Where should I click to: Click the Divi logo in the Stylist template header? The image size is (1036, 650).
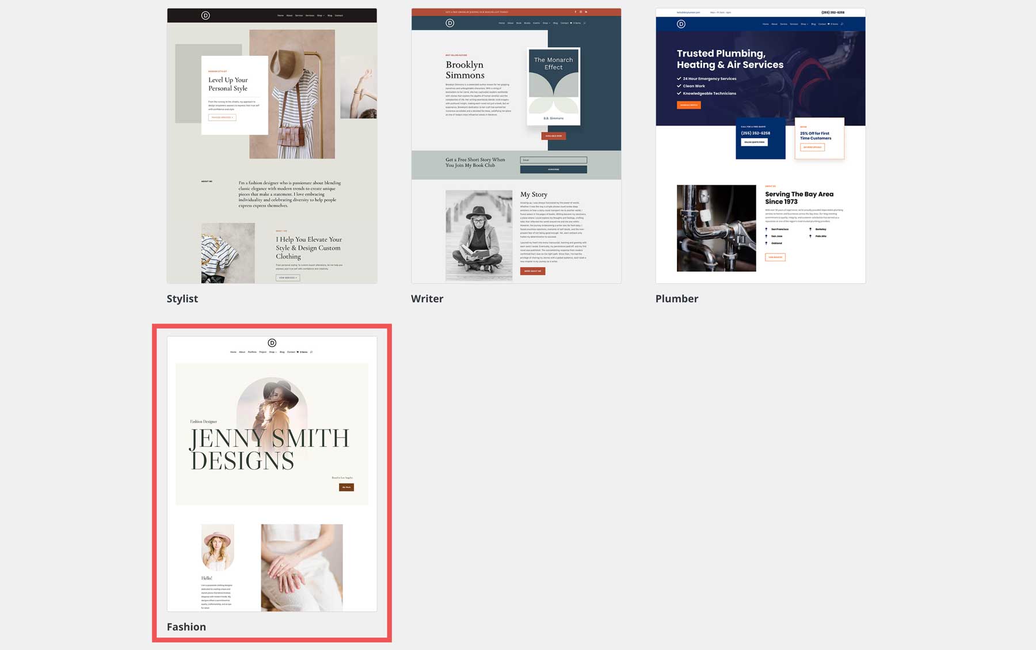[205, 16]
